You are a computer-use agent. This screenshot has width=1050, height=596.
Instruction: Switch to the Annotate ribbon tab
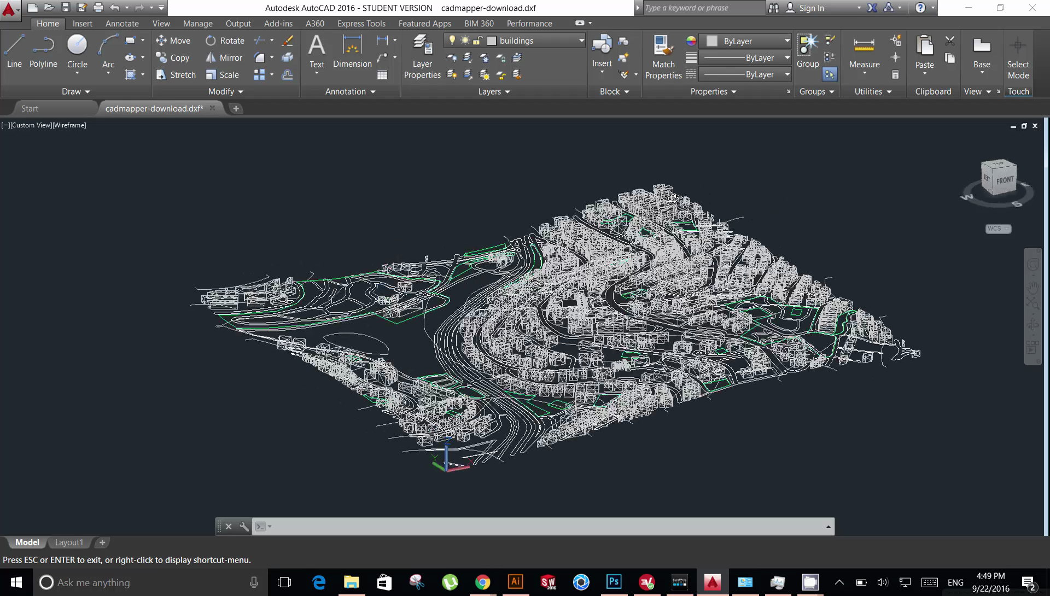(122, 24)
